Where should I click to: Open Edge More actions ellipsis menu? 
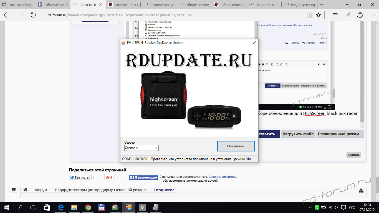point(372,15)
